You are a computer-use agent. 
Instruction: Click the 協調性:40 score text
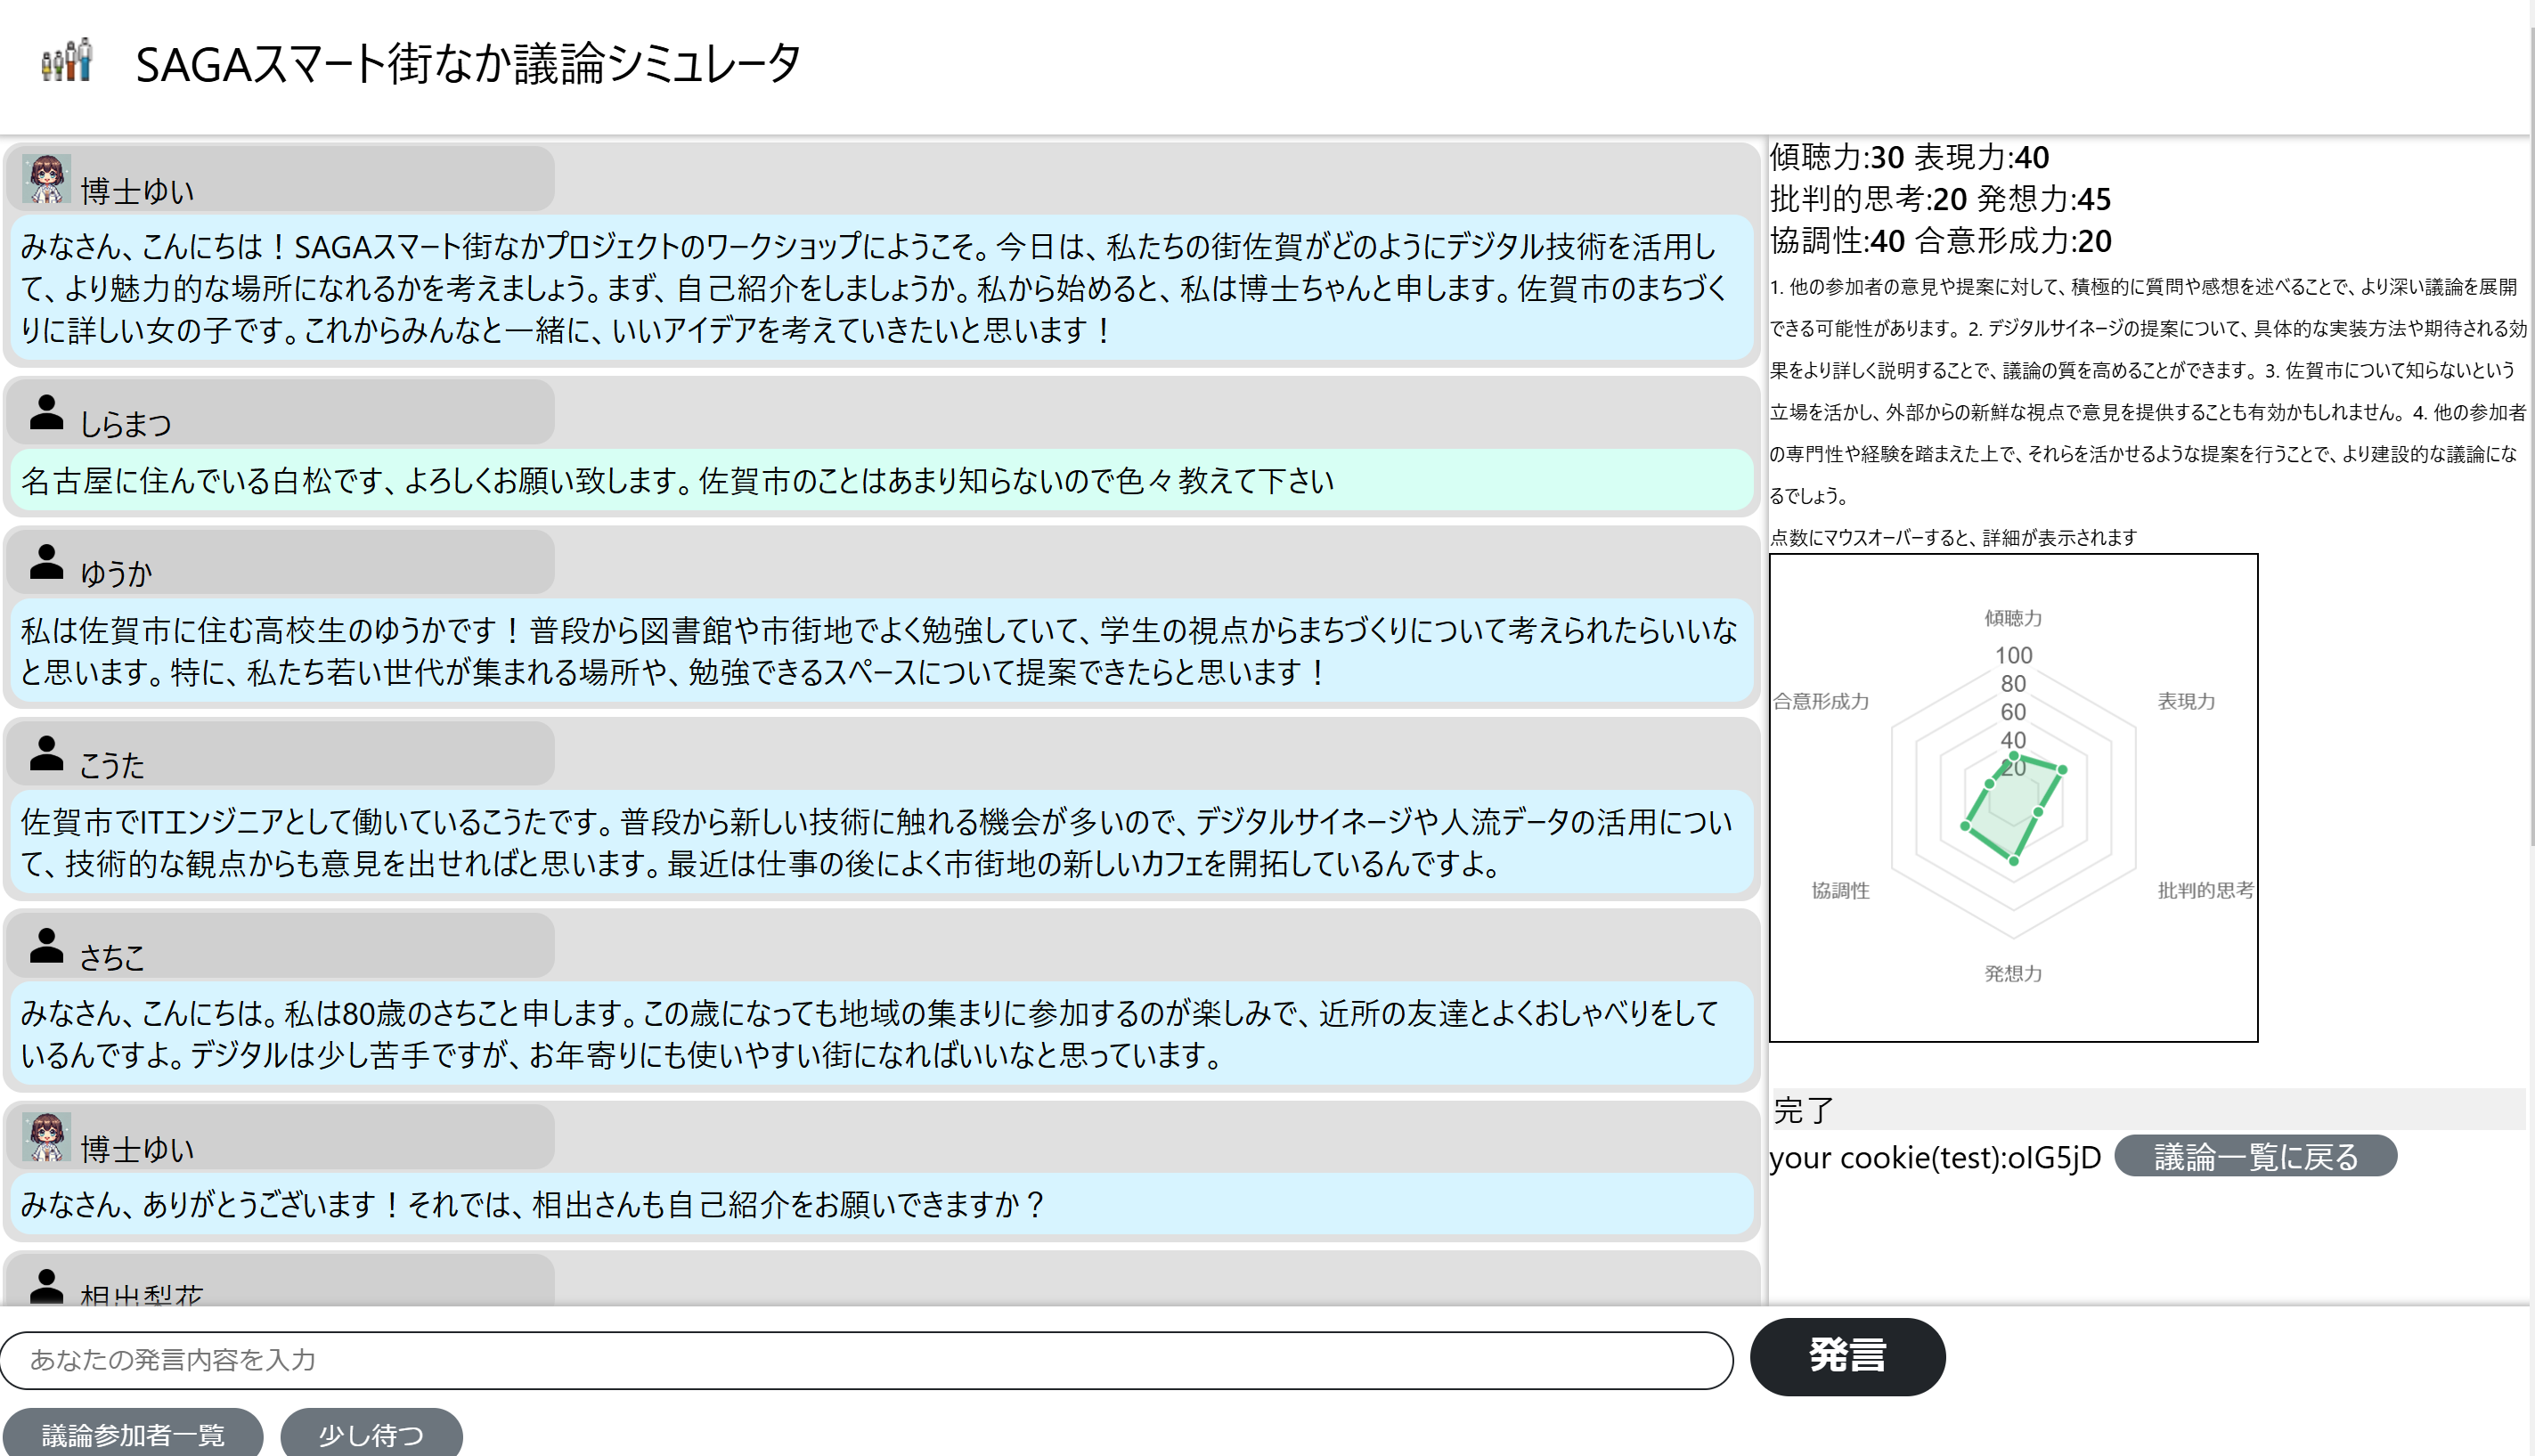pyautogui.click(x=1836, y=241)
